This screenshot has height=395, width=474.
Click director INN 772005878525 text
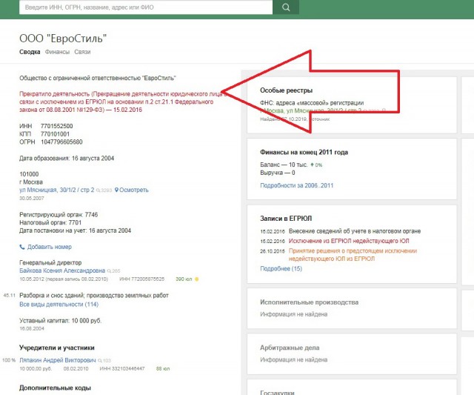click(141, 279)
